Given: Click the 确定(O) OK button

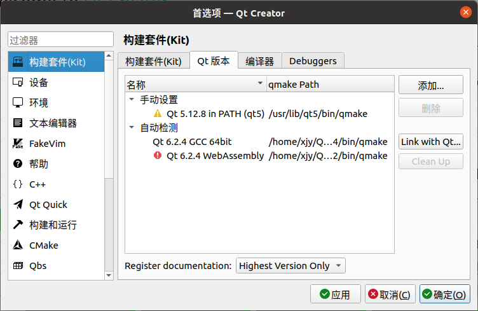Looking at the screenshot, I should click(x=444, y=294).
